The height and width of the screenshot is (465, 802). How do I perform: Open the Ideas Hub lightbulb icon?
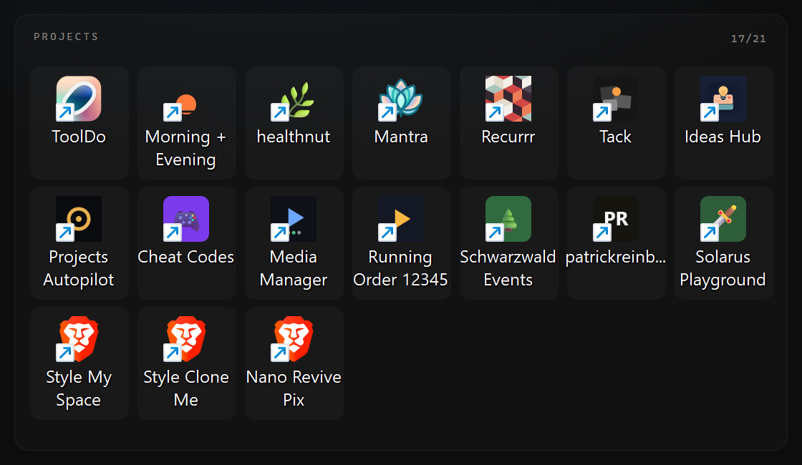coord(723,99)
